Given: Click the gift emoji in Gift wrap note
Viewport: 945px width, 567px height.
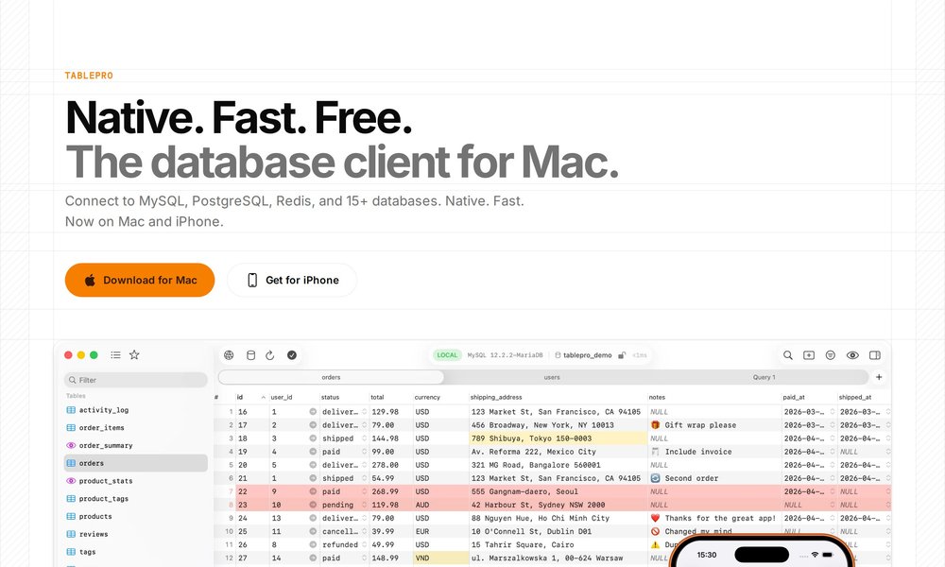Looking at the screenshot, I should pos(655,425).
